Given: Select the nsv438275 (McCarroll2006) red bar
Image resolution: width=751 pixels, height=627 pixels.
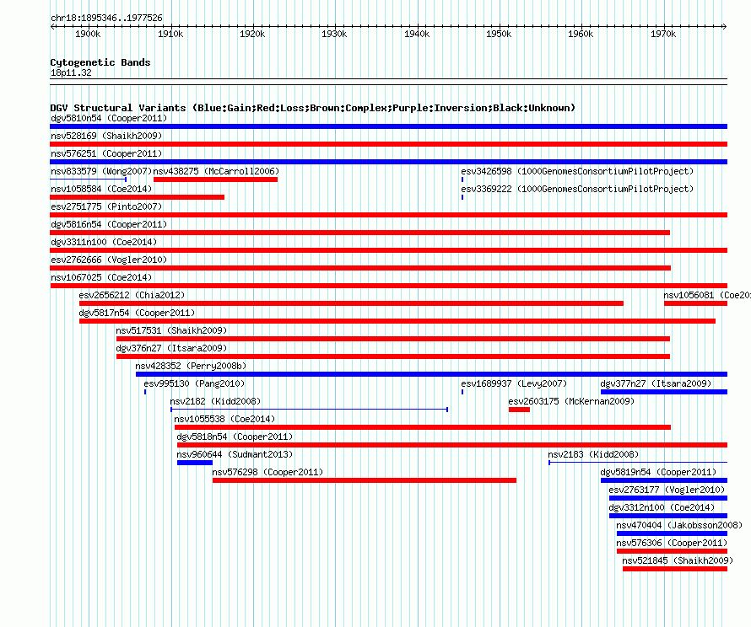Looking at the screenshot, I should (215, 180).
